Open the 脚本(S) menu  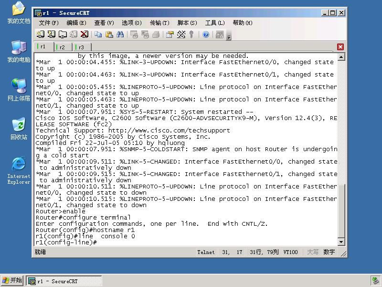pyautogui.click(x=187, y=23)
